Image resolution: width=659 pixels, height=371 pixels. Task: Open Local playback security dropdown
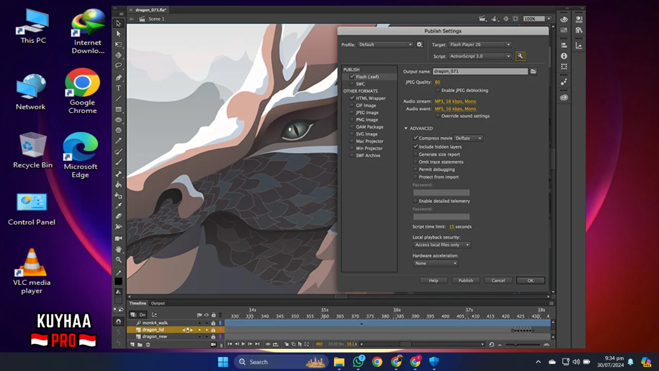pyautogui.click(x=442, y=245)
